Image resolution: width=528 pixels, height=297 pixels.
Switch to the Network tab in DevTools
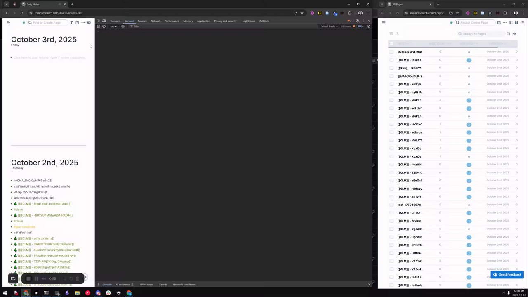pos(156,21)
